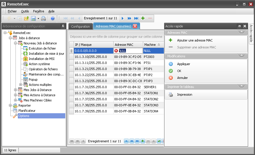
Task: Collapse the Imprimer le tableau section chevron
Action: pos(241,86)
